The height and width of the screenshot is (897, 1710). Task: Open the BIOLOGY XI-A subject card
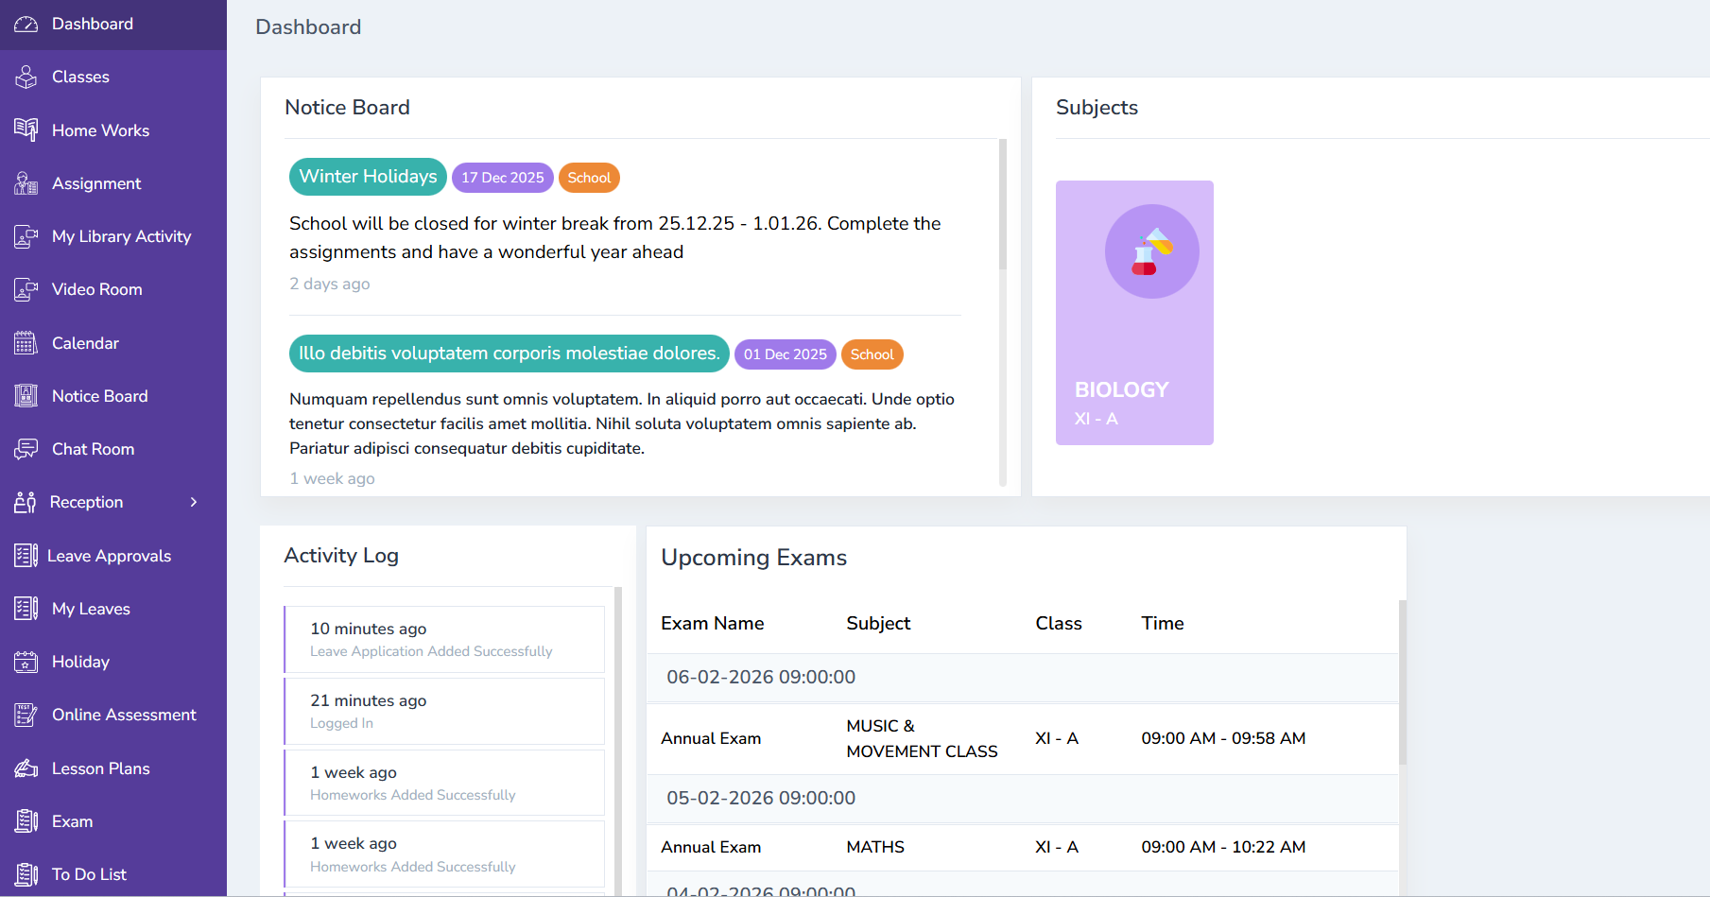(x=1134, y=312)
